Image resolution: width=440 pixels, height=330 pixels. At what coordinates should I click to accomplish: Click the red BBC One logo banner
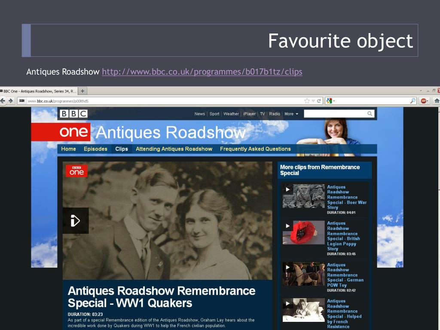coord(61,132)
